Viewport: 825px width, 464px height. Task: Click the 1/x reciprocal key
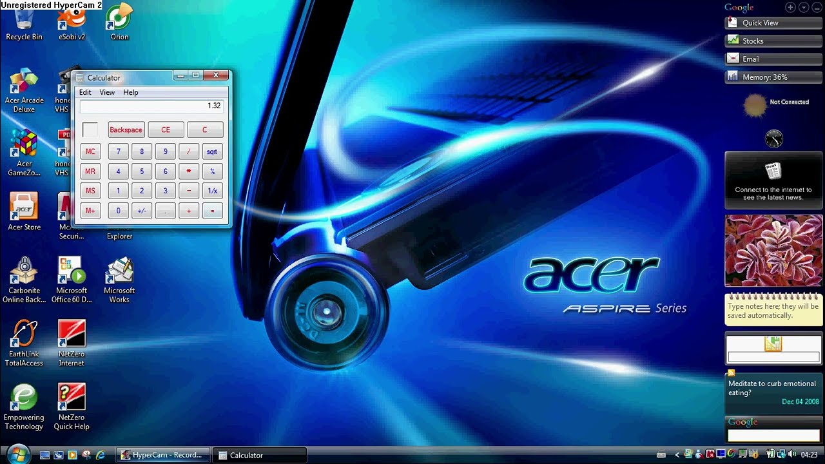(x=212, y=191)
